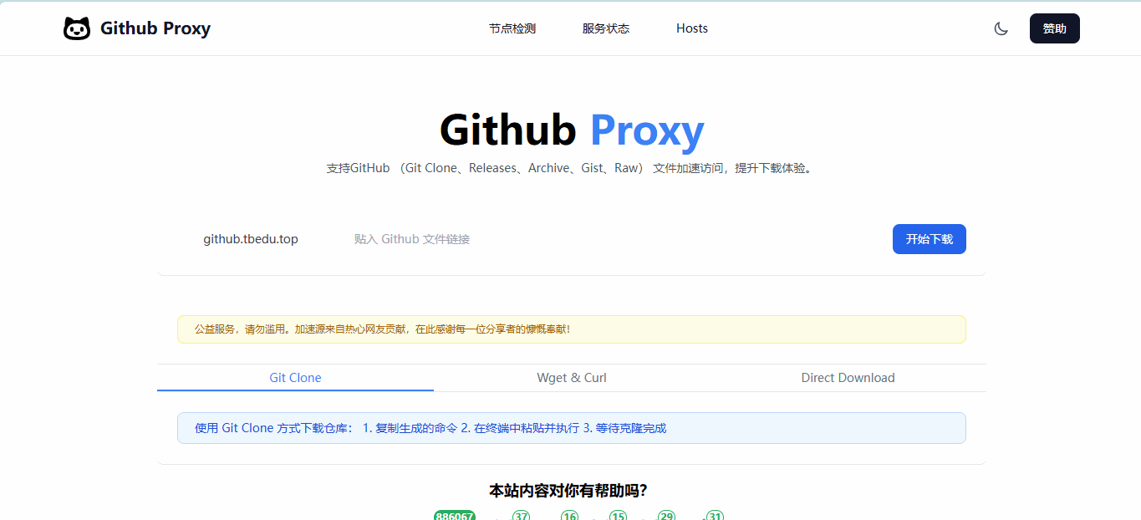
Task: Click the reaction badge showing 16
Action: (570, 516)
